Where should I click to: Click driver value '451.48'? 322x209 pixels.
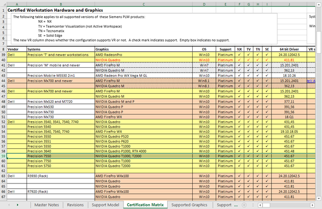289,151
